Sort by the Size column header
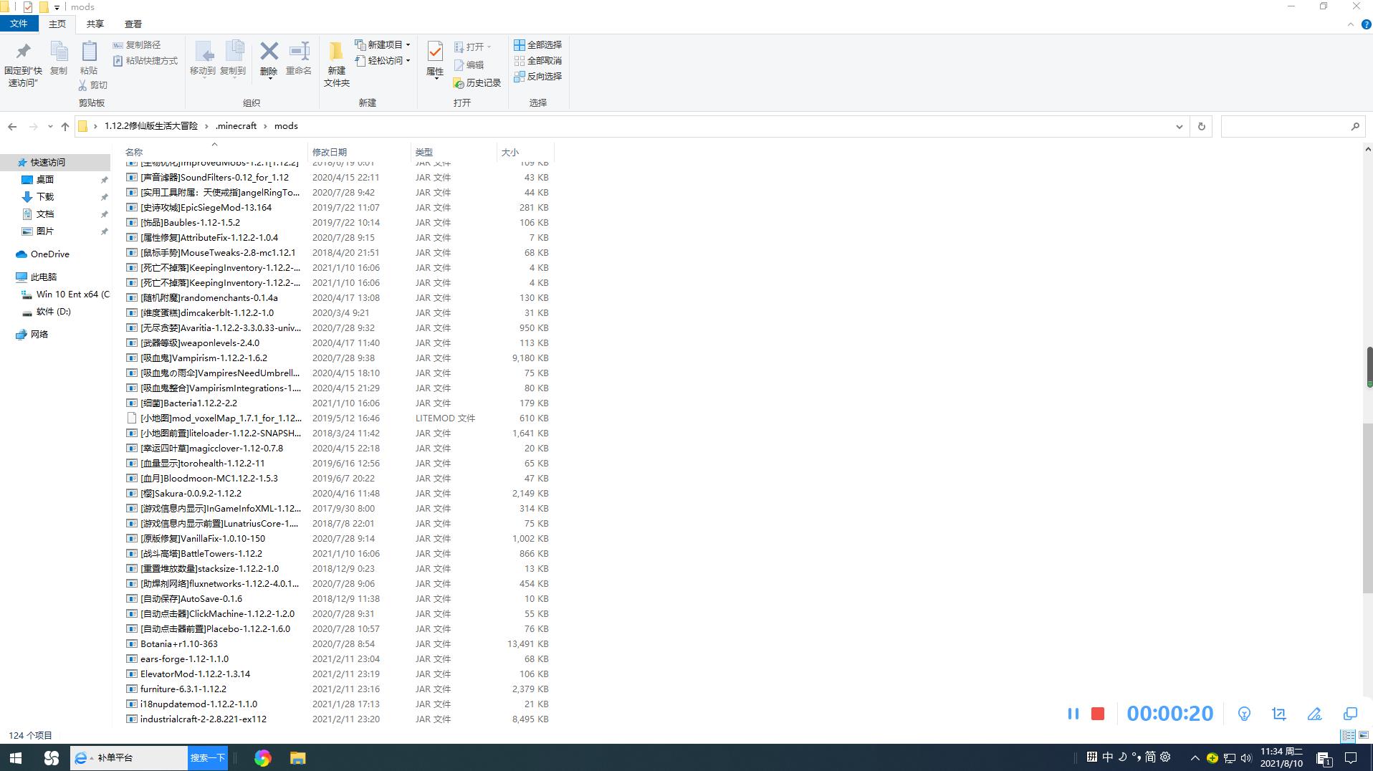The image size is (1373, 771). (x=524, y=152)
